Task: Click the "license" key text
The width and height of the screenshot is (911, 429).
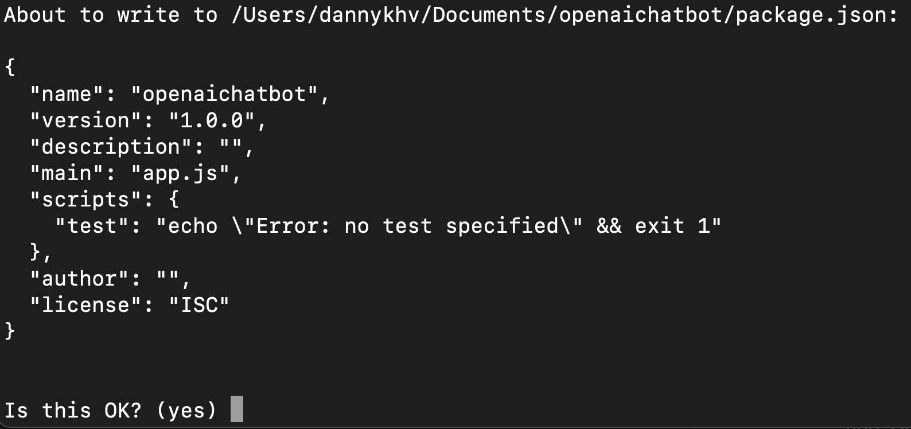Action: 85,305
